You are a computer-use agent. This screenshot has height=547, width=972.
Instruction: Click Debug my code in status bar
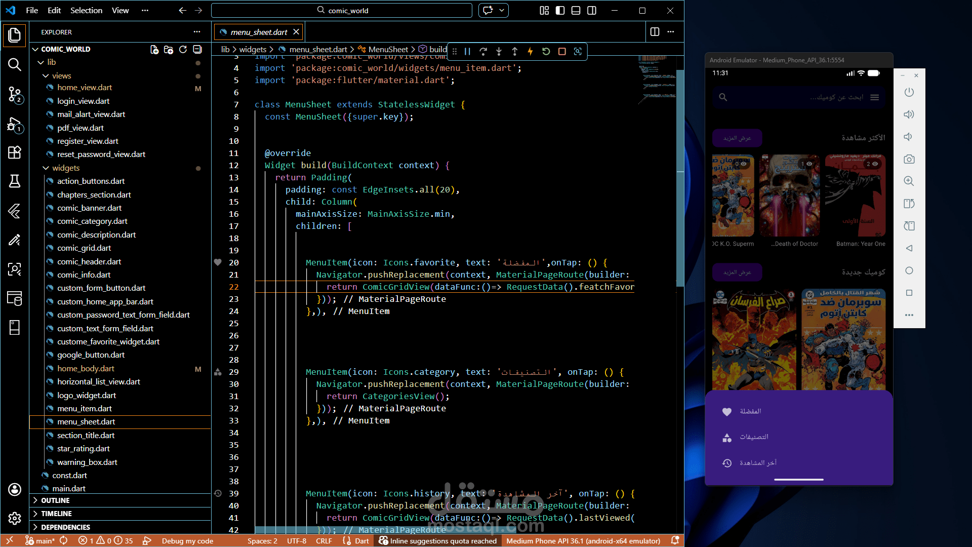187,541
